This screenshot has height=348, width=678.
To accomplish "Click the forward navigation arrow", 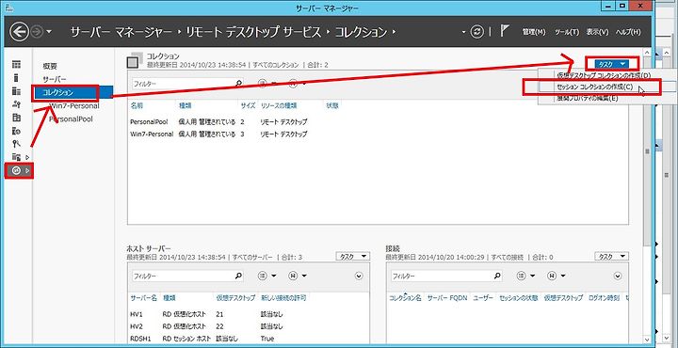I will tap(37, 32).
